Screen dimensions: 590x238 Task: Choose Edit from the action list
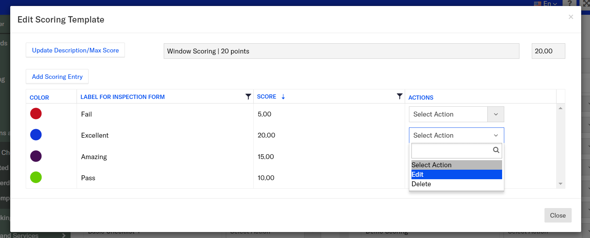[x=456, y=175]
